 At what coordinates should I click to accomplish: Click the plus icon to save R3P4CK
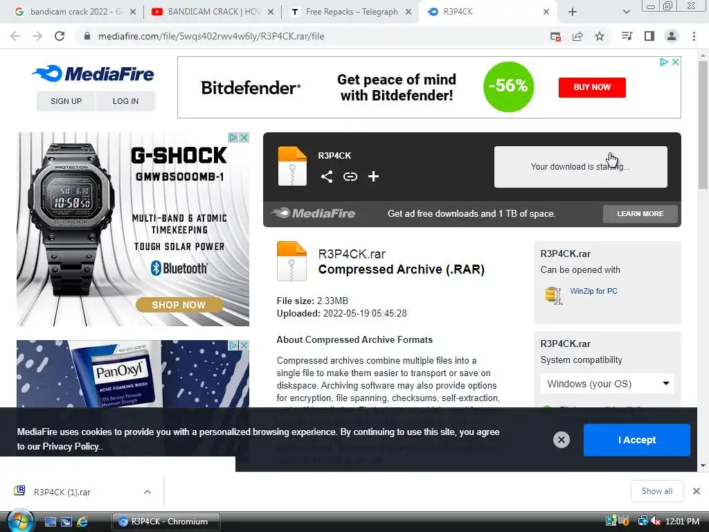tap(373, 177)
